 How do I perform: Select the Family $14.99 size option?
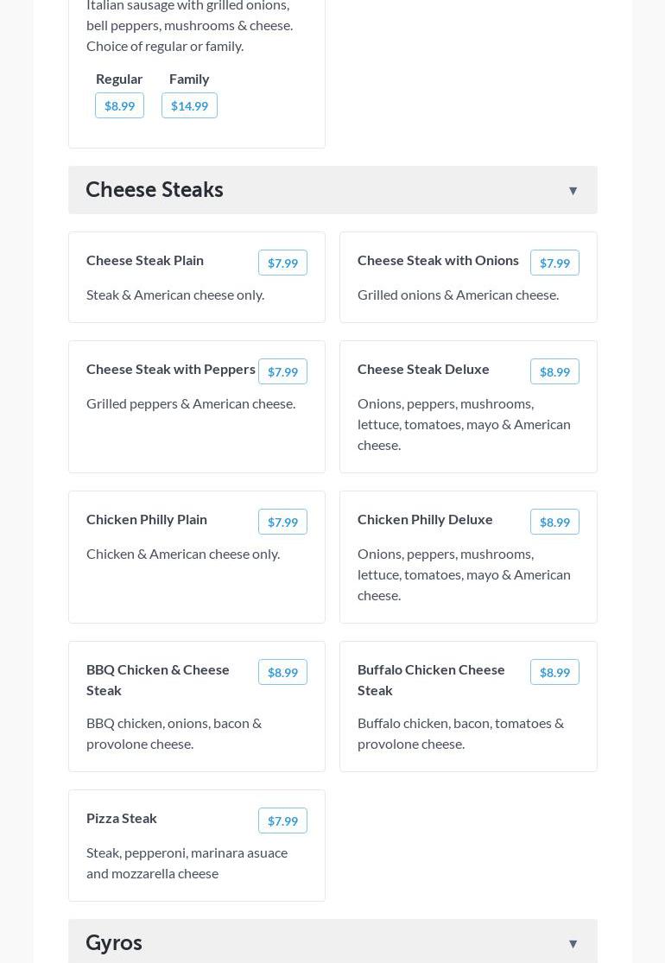[x=189, y=105]
